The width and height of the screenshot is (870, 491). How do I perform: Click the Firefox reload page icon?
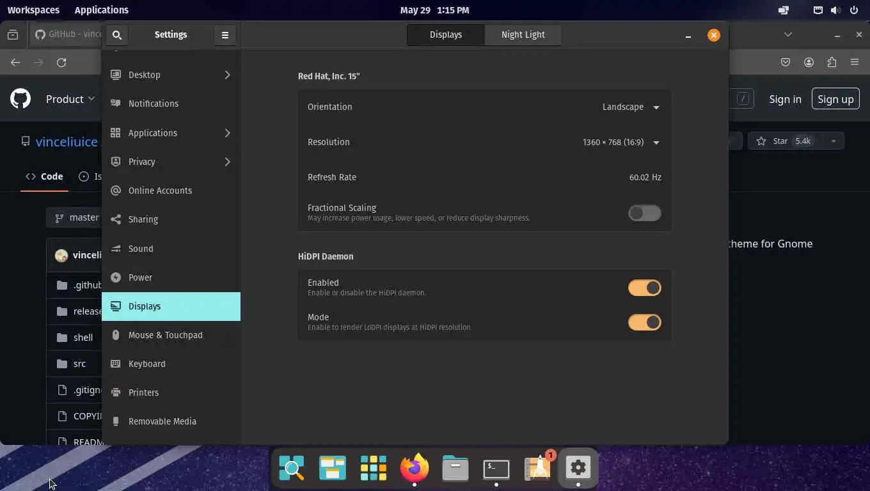61,63
